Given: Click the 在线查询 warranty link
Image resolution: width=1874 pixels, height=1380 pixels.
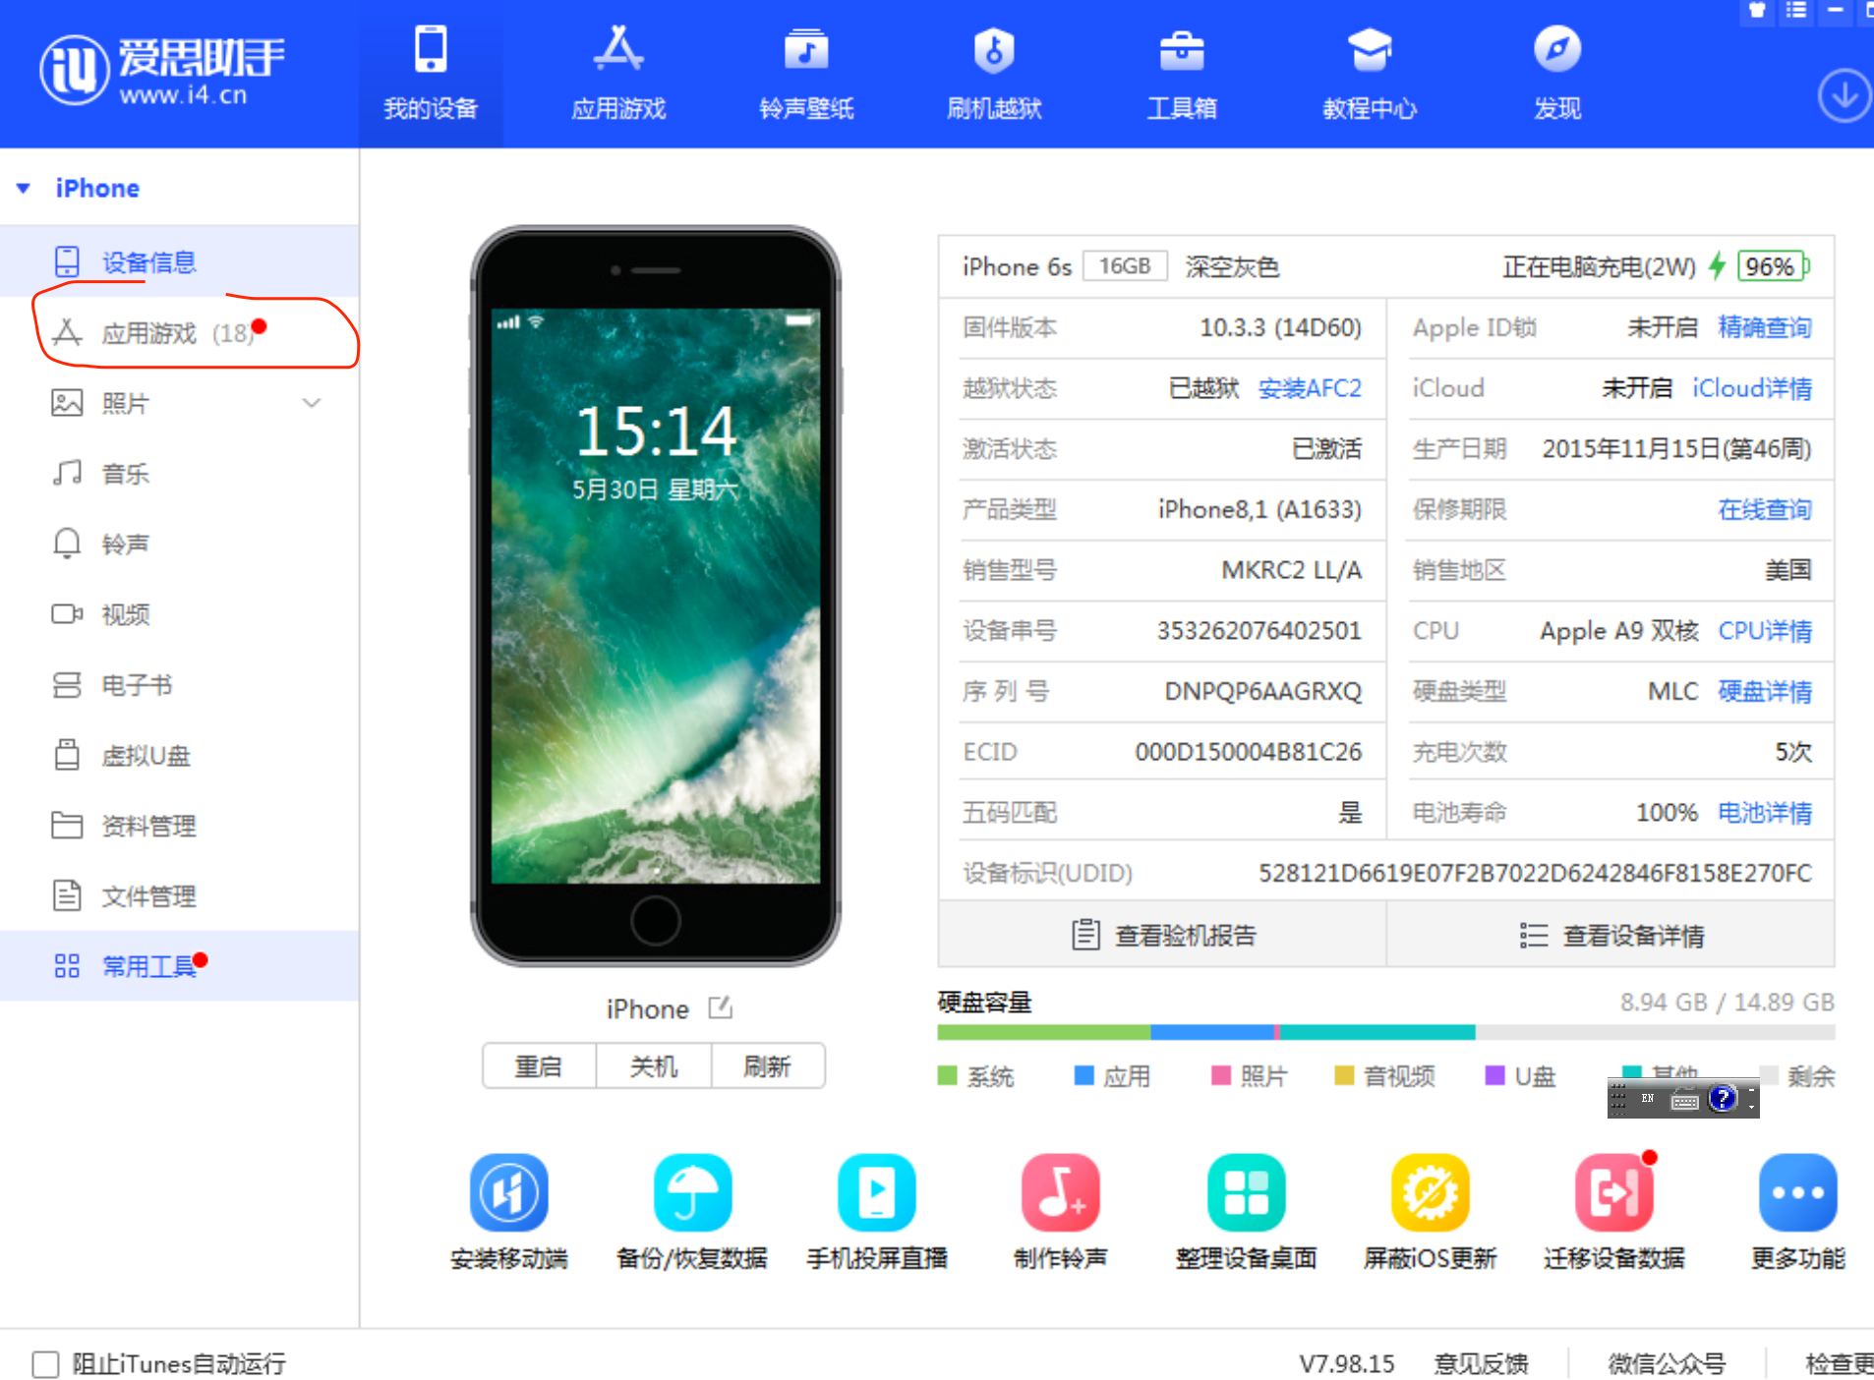Looking at the screenshot, I should click(x=1765, y=509).
